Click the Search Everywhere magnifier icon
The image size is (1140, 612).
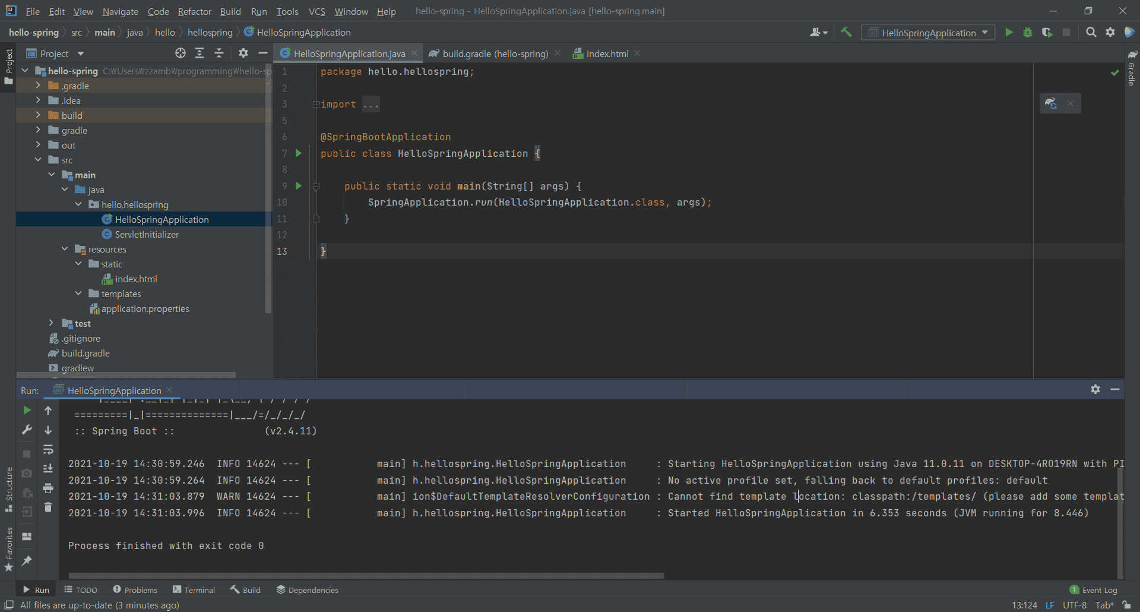point(1091,32)
